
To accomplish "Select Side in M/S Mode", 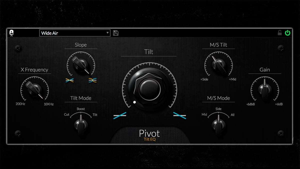I will 218,109.
